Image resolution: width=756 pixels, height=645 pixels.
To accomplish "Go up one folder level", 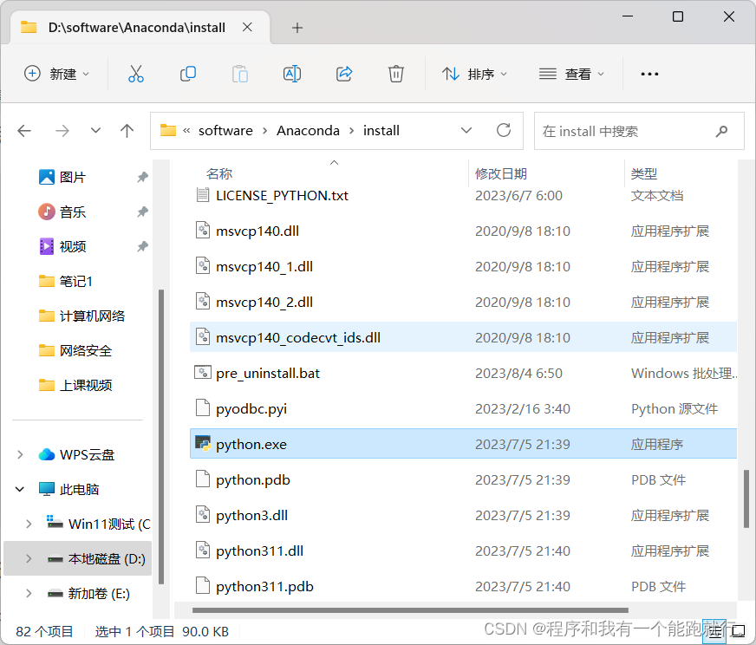I will [x=127, y=131].
